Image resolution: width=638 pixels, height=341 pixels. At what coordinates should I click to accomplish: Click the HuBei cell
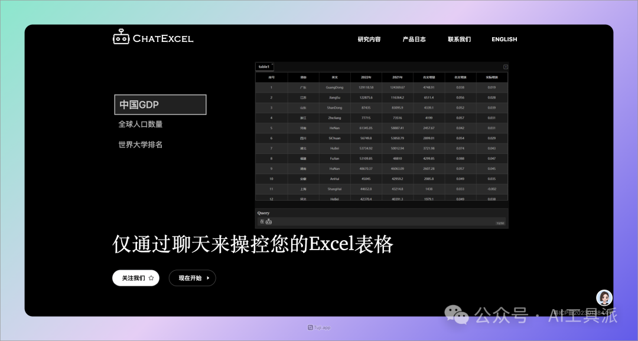(334, 148)
